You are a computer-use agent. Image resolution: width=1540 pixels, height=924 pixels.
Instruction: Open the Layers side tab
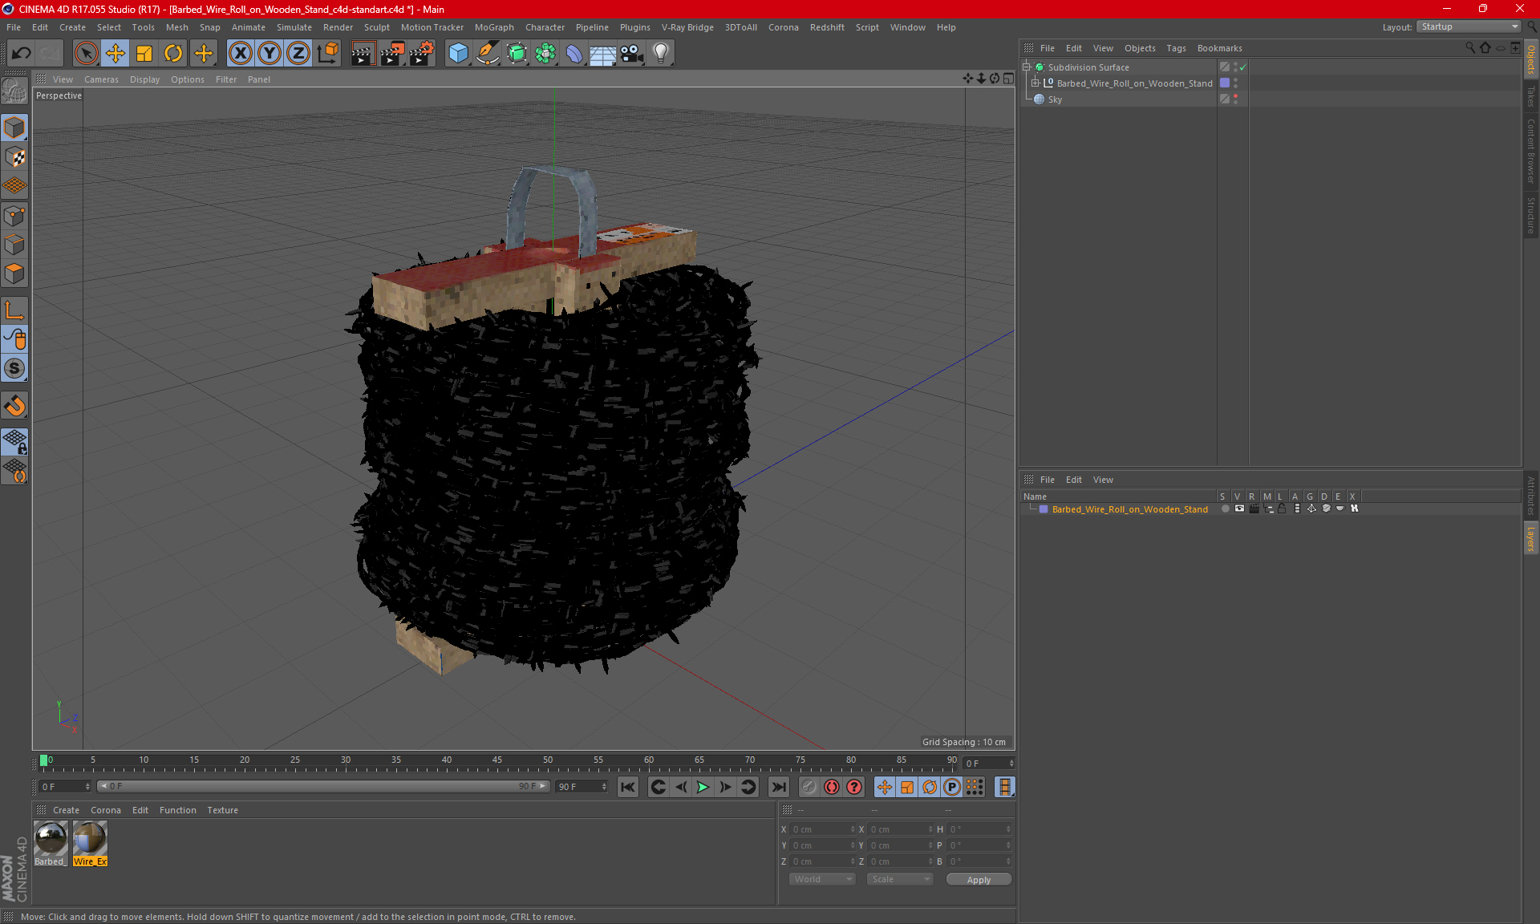tap(1530, 539)
